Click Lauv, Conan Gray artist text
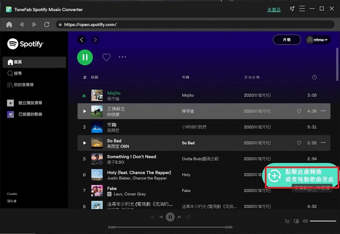This screenshot has height=234, width=340. coord(130,194)
